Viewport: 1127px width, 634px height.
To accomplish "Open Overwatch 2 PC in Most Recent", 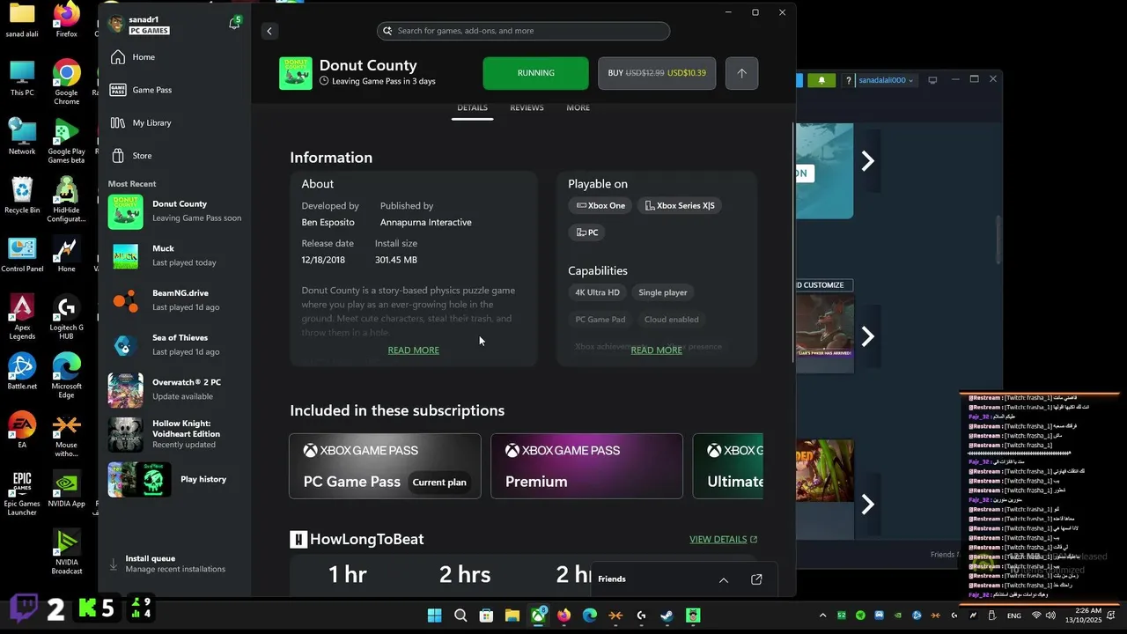I will click(x=176, y=389).
